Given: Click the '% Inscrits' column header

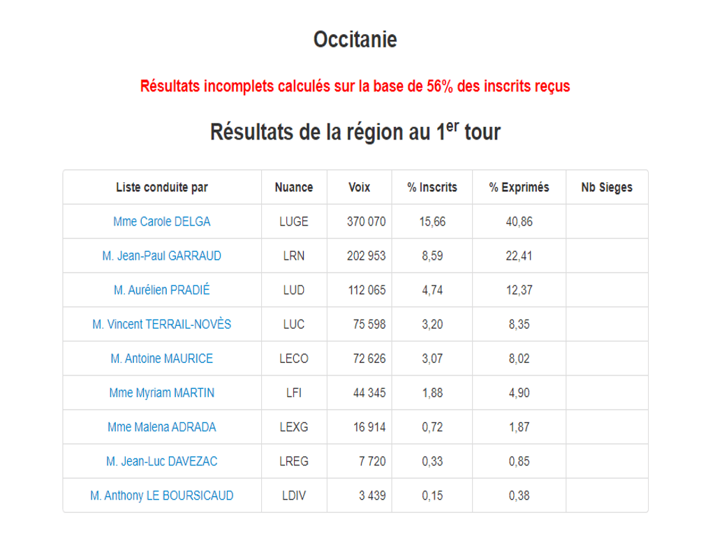Looking at the screenshot, I should pyautogui.click(x=432, y=188).
